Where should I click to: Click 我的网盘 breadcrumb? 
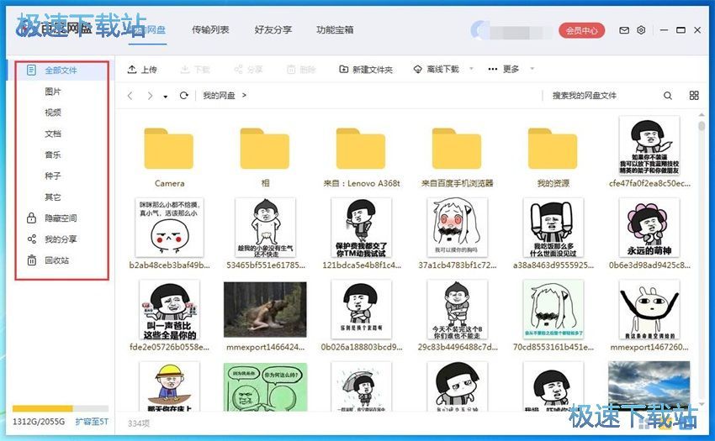click(x=219, y=95)
